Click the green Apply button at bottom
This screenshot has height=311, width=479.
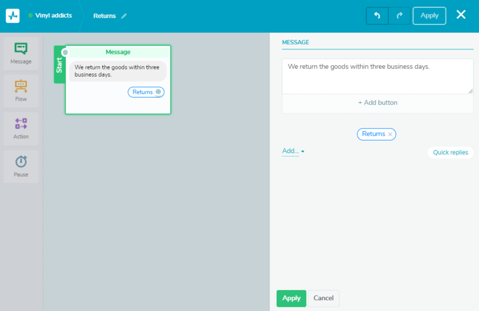[x=291, y=298]
